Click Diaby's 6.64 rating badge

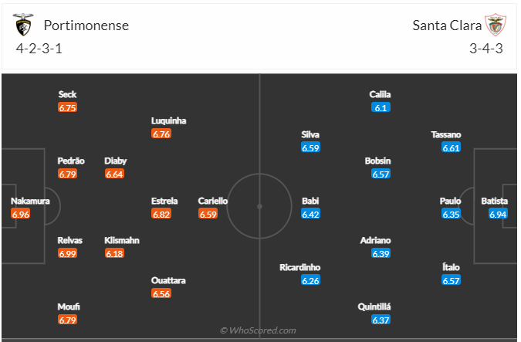point(114,174)
